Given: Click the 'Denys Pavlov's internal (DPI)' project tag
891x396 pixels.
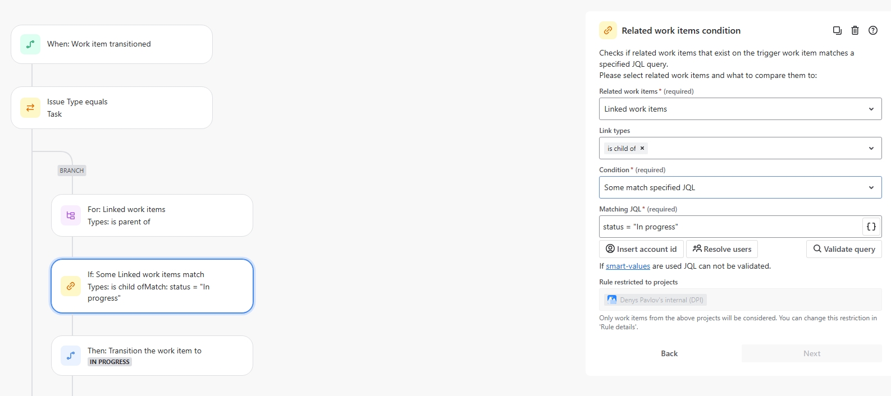Looking at the screenshot, I should click(655, 300).
